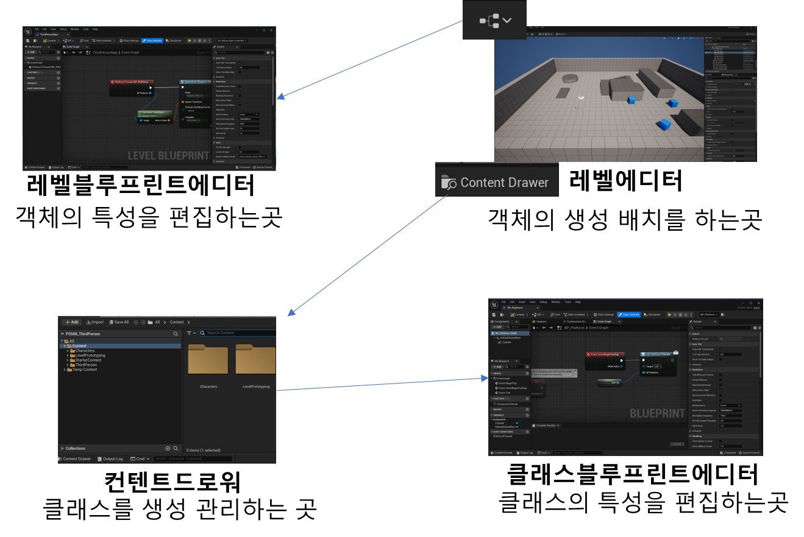This screenshot has width=804, height=537.
Task: Click the Content breadcrumb in the Content Drawer path
Action: coord(177,322)
